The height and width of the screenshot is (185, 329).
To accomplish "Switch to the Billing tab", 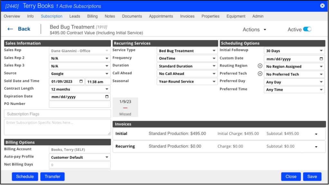I will (92, 16).
